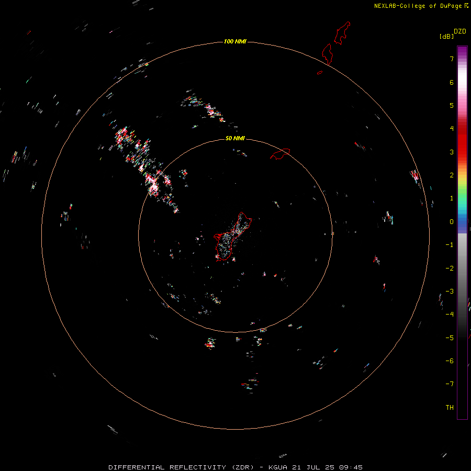Image resolution: width=471 pixels, height=471 pixels.
Task: Click the TH threshold label on the scale
Action: point(450,408)
